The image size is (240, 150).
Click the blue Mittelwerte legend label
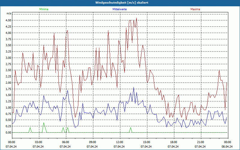pyautogui.click(x=119, y=9)
